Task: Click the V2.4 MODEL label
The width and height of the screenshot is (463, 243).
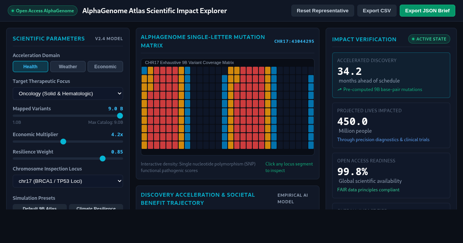Action: [109, 39]
